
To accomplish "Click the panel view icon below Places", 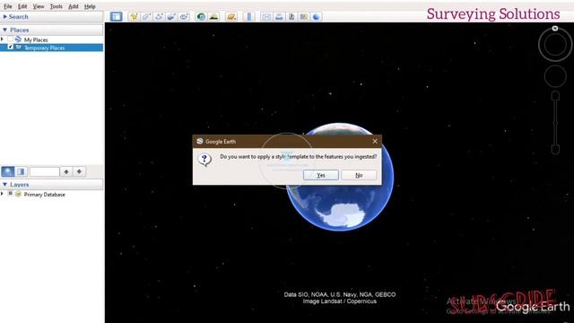I will point(22,171).
